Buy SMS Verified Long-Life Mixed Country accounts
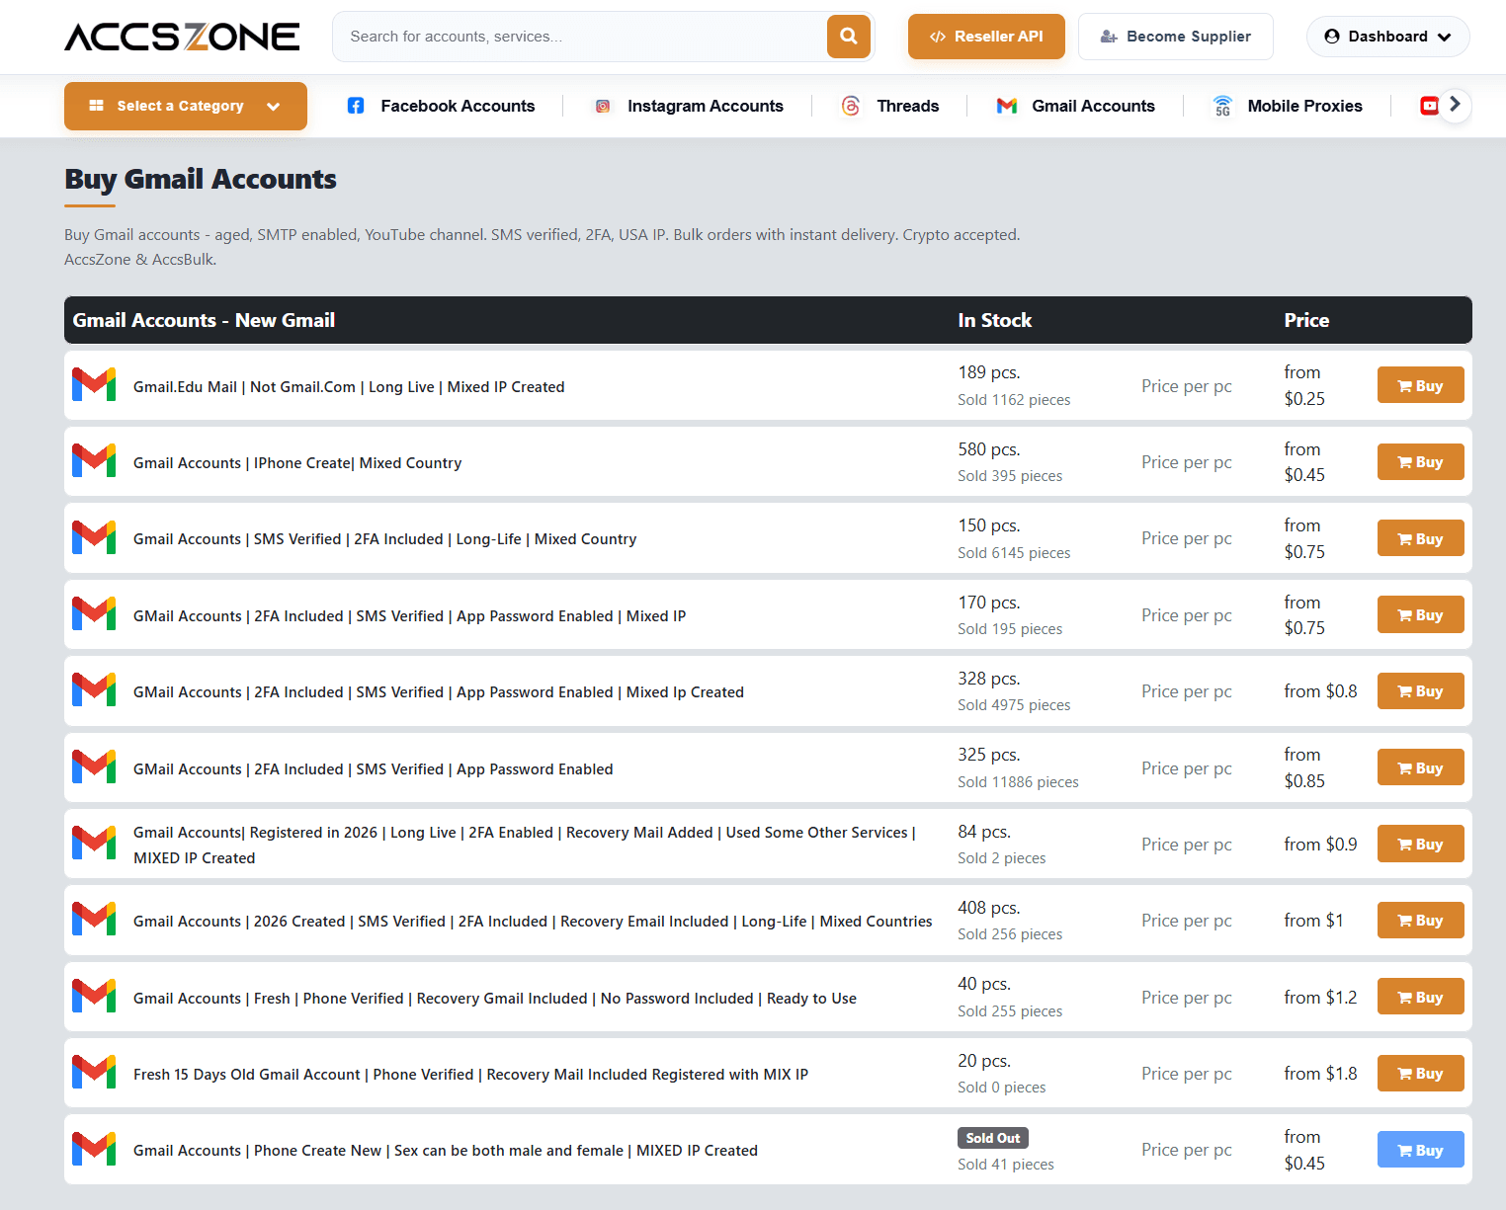This screenshot has width=1506, height=1210. click(x=1420, y=538)
